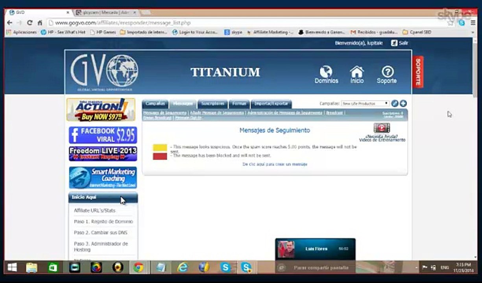The width and height of the screenshot is (482, 283).
Task: Click the browser home icon
Action: pos(40,23)
